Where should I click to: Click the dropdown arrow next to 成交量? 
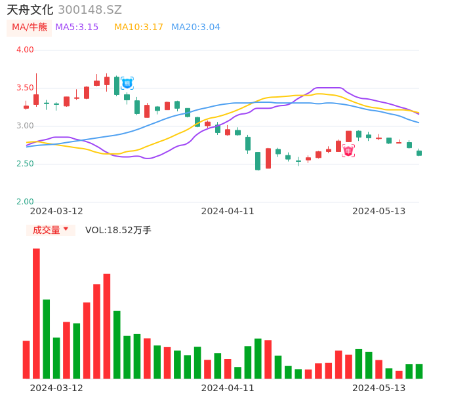point(66,229)
